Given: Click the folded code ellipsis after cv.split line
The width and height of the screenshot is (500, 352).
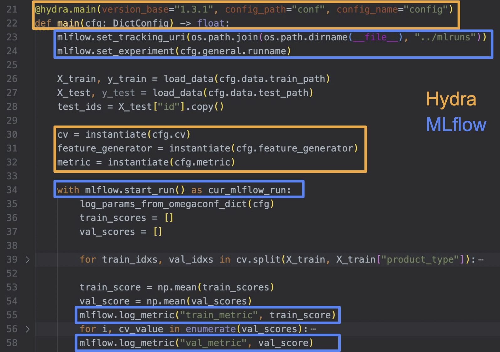Looking at the screenshot, I should click(481, 260).
